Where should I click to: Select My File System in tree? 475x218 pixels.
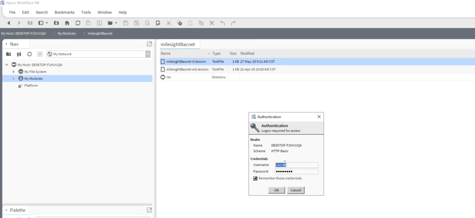click(35, 72)
